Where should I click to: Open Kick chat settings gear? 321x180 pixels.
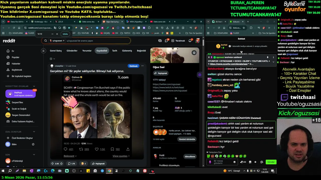255,162
